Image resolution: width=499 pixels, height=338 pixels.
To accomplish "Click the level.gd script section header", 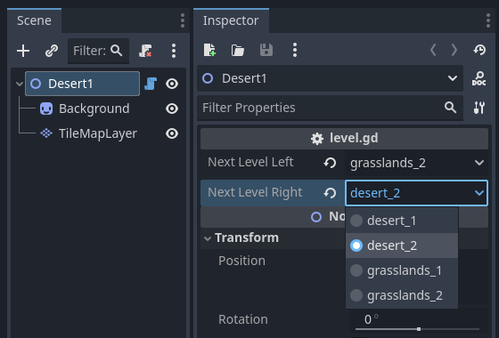I will coord(344,139).
